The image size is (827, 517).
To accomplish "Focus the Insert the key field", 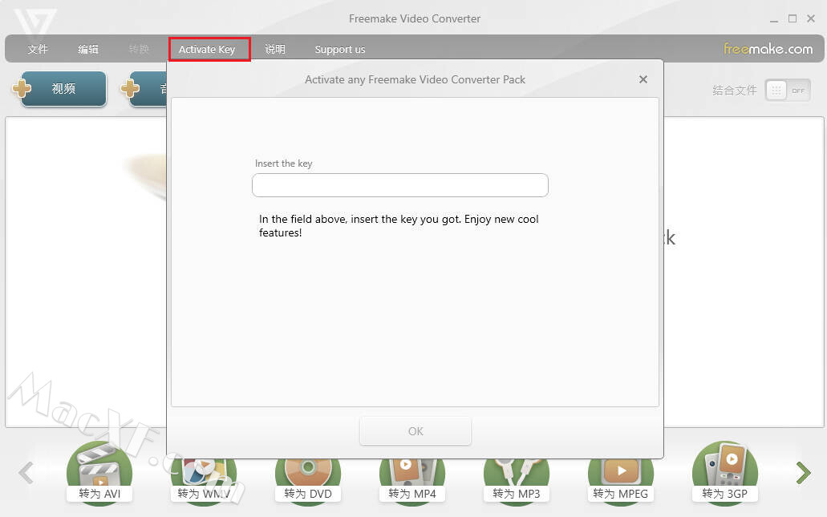I will (399, 185).
